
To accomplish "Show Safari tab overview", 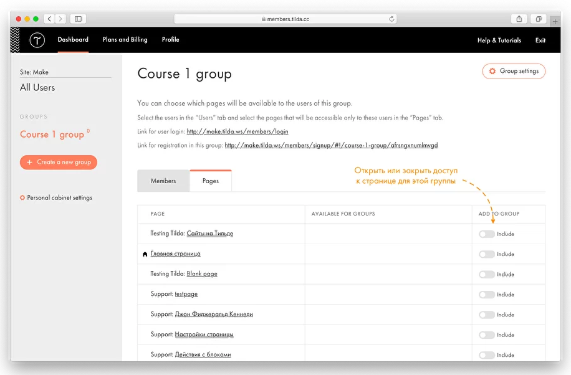I will coord(539,19).
